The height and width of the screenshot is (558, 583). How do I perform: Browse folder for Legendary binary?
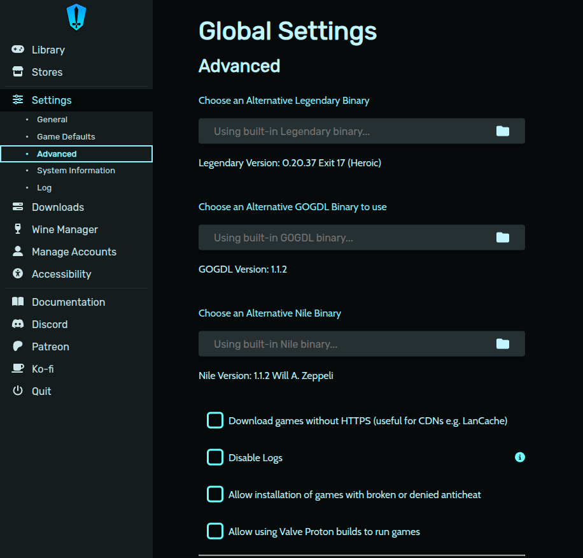(503, 131)
